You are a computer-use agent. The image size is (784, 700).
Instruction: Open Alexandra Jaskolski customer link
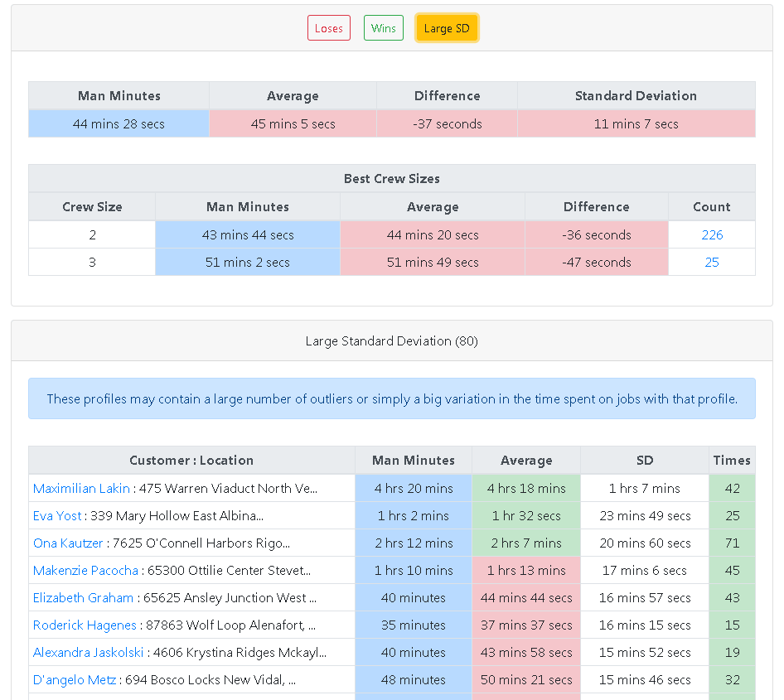[89, 652]
